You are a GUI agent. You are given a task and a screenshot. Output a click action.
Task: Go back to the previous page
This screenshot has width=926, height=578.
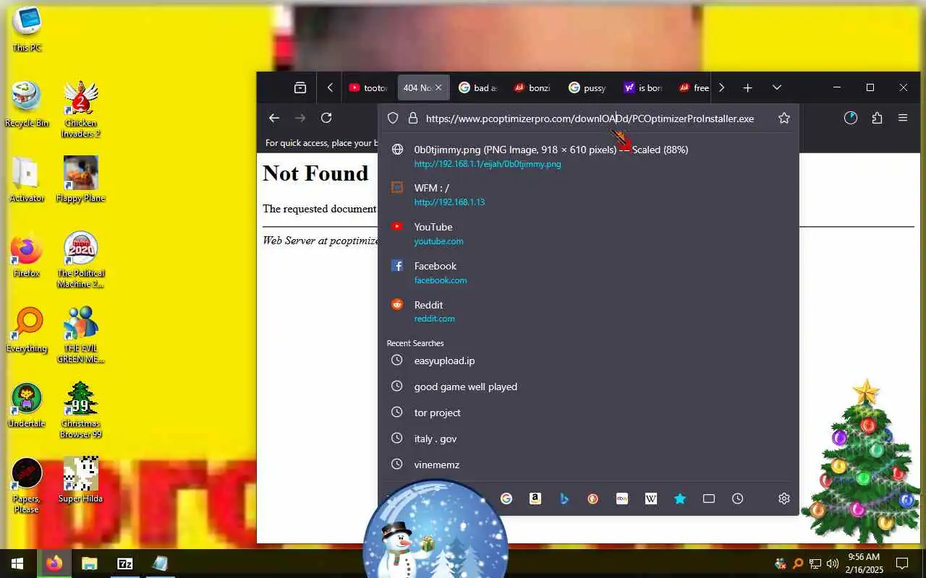(x=274, y=118)
